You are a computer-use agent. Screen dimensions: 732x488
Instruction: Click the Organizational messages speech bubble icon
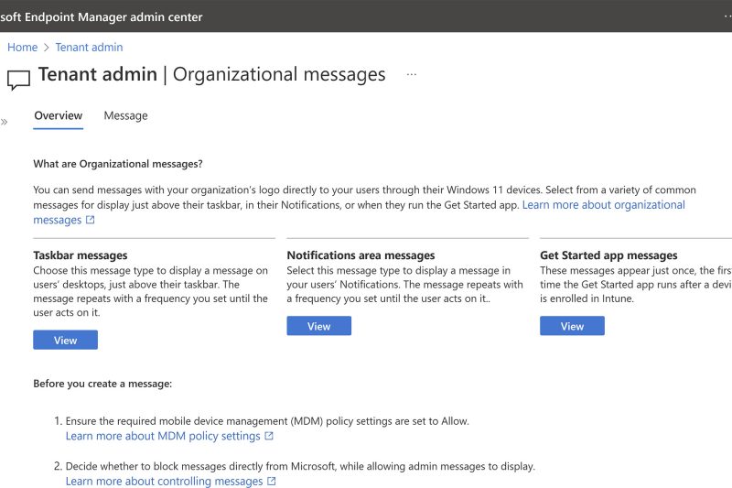pos(18,80)
